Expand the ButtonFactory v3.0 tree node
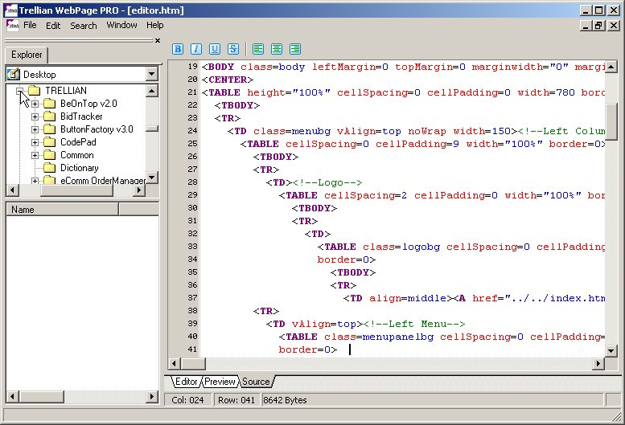Image resolution: width=625 pixels, height=425 pixels. tap(35, 129)
